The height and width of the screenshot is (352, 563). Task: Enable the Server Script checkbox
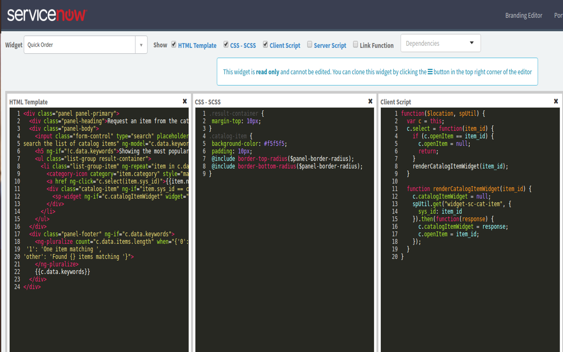310,44
